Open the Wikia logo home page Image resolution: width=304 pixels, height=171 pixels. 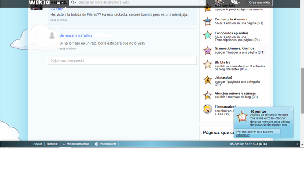click(x=39, y=2)
